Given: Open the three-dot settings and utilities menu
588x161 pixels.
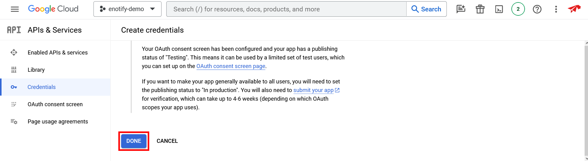Looking at the screenshot, I should point(556,9).
